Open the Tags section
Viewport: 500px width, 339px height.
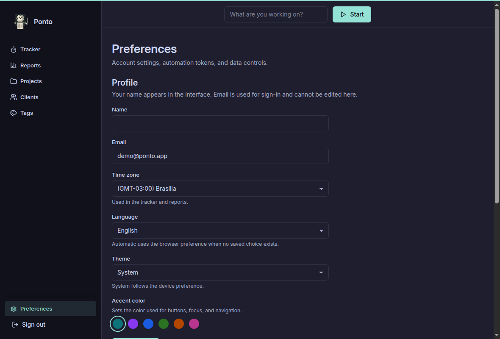(50, 113)
